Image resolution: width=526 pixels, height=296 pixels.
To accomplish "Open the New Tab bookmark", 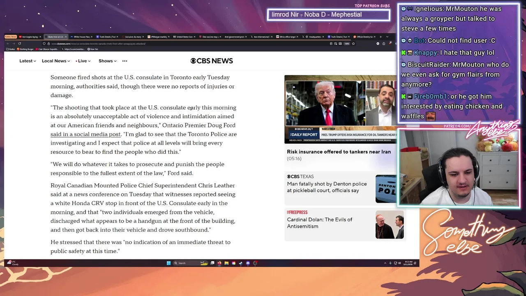I will click(x=92, y=49).
